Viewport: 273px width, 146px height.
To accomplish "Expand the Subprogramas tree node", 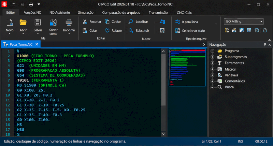I will [x=212, y=57].
